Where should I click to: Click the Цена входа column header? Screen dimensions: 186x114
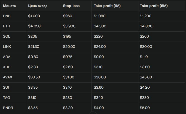tap(38, 6)
